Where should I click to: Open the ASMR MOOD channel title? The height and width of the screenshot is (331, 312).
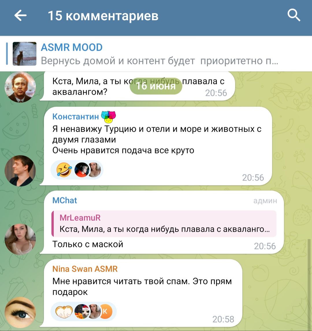click(x=72, y=47)
